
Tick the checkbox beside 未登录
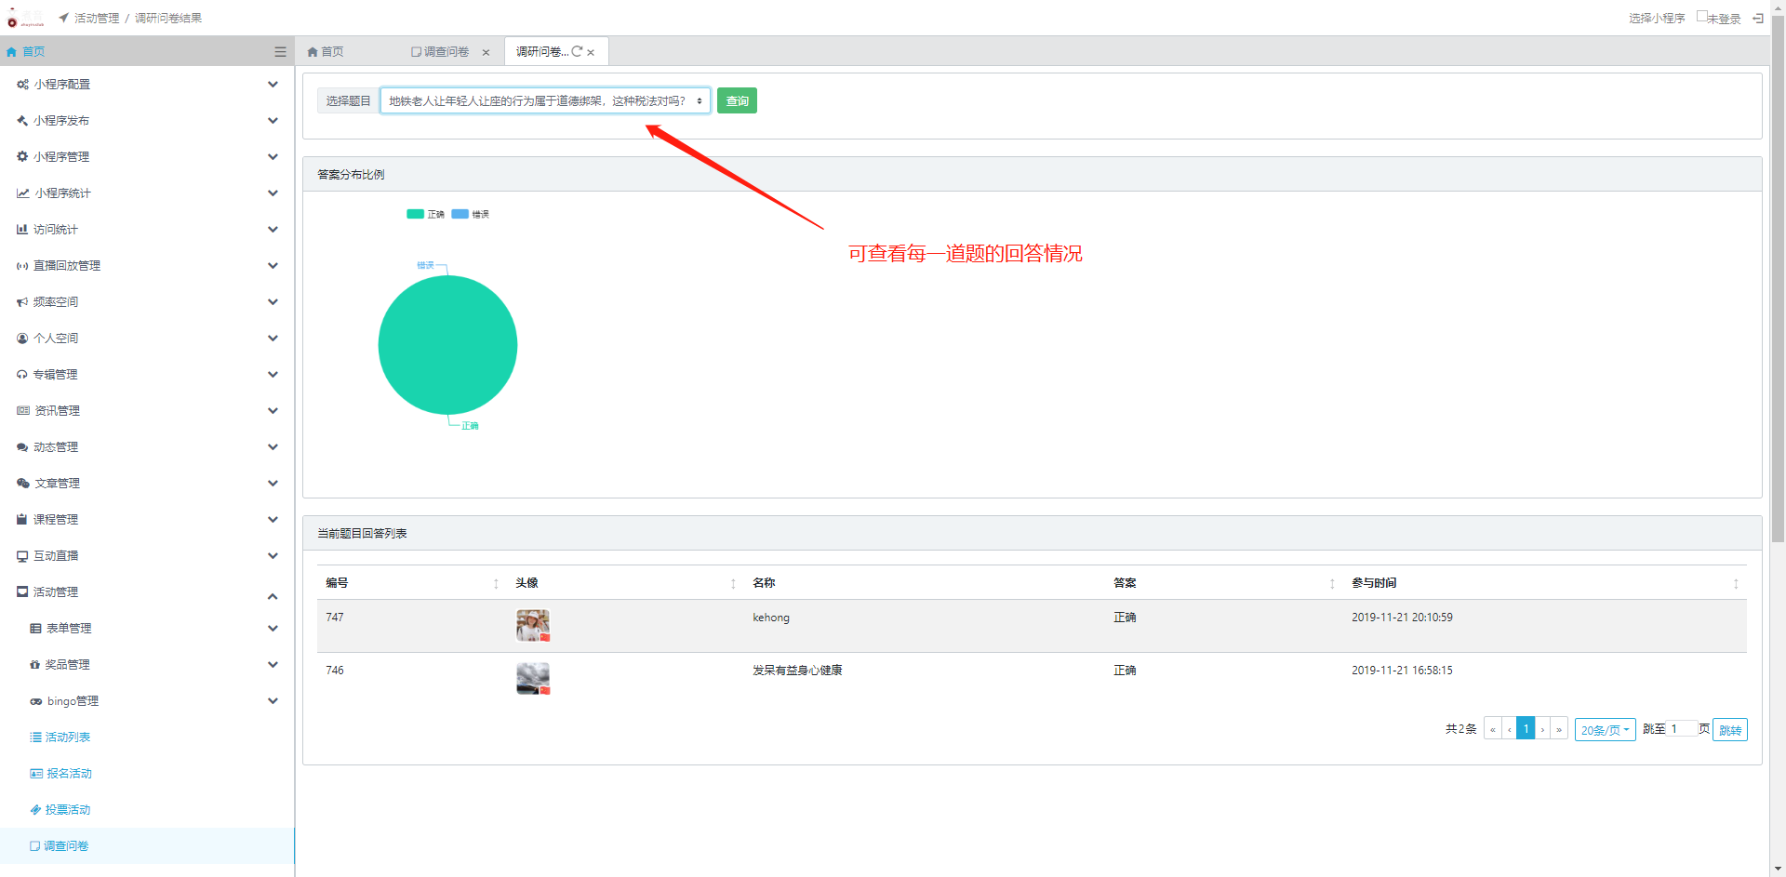pos(1701,17)
